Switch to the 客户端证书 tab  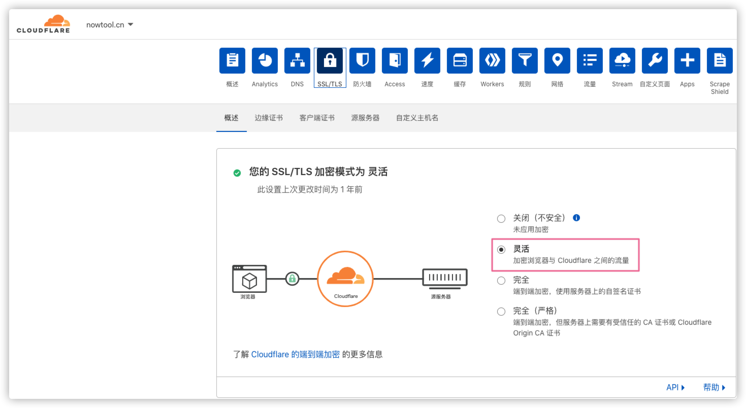[317, 118]
